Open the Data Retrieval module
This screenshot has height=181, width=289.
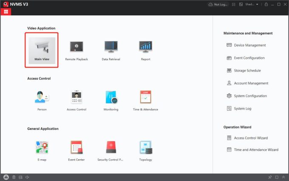(111, 50)
